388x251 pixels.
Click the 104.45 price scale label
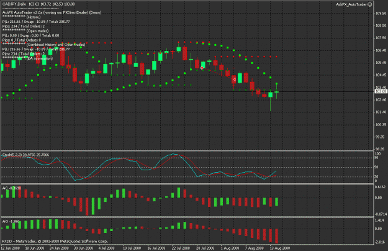click(x=381, y=75)
